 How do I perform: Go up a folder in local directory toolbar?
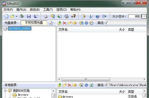click(x=60, y=85)
